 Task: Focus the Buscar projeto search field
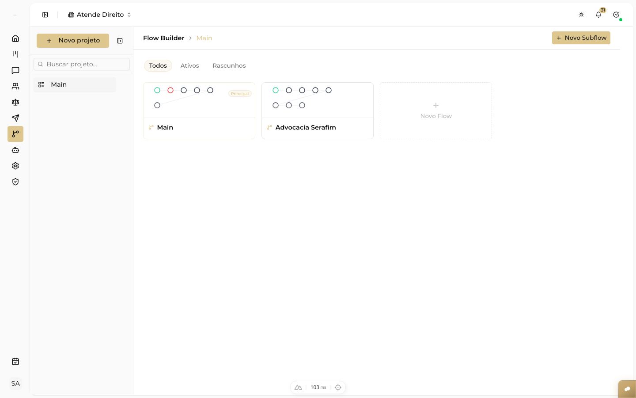coord(82,64)
